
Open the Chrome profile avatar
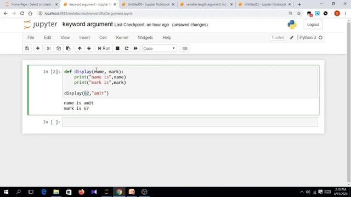(x=337, y=13)
